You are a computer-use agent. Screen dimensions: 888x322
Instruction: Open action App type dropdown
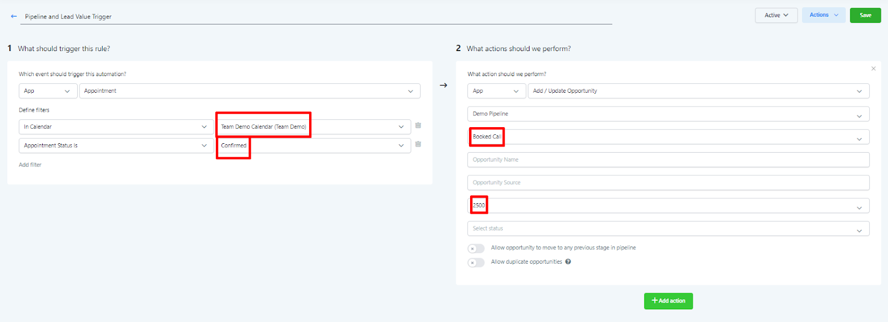click(496, 91)
